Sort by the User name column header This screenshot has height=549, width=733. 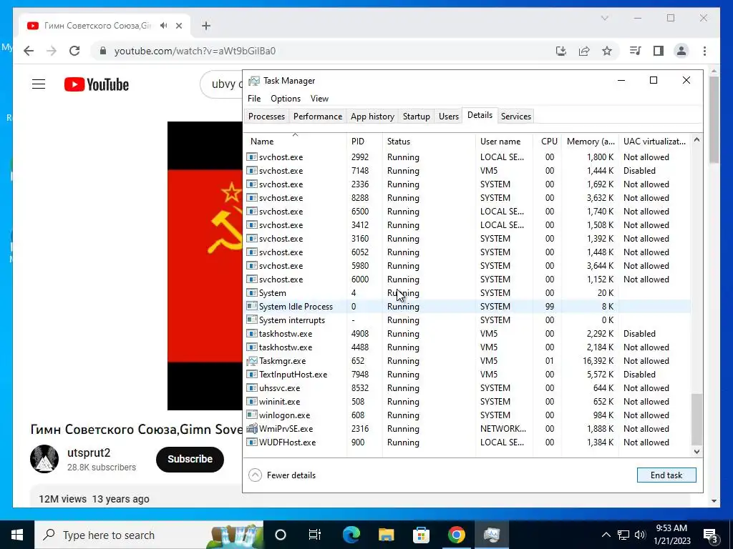click(504, 141)
